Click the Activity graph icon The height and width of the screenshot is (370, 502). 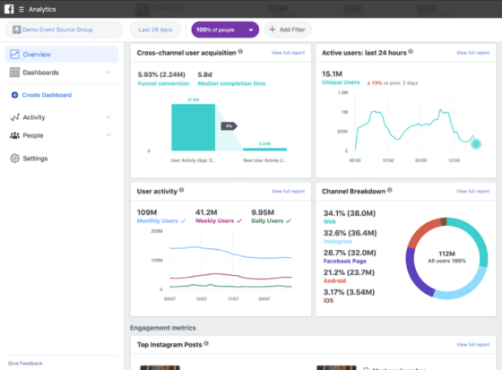point(14,117)
